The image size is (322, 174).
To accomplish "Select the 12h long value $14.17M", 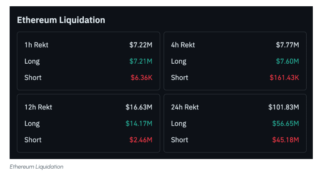I will pos(139,123).
